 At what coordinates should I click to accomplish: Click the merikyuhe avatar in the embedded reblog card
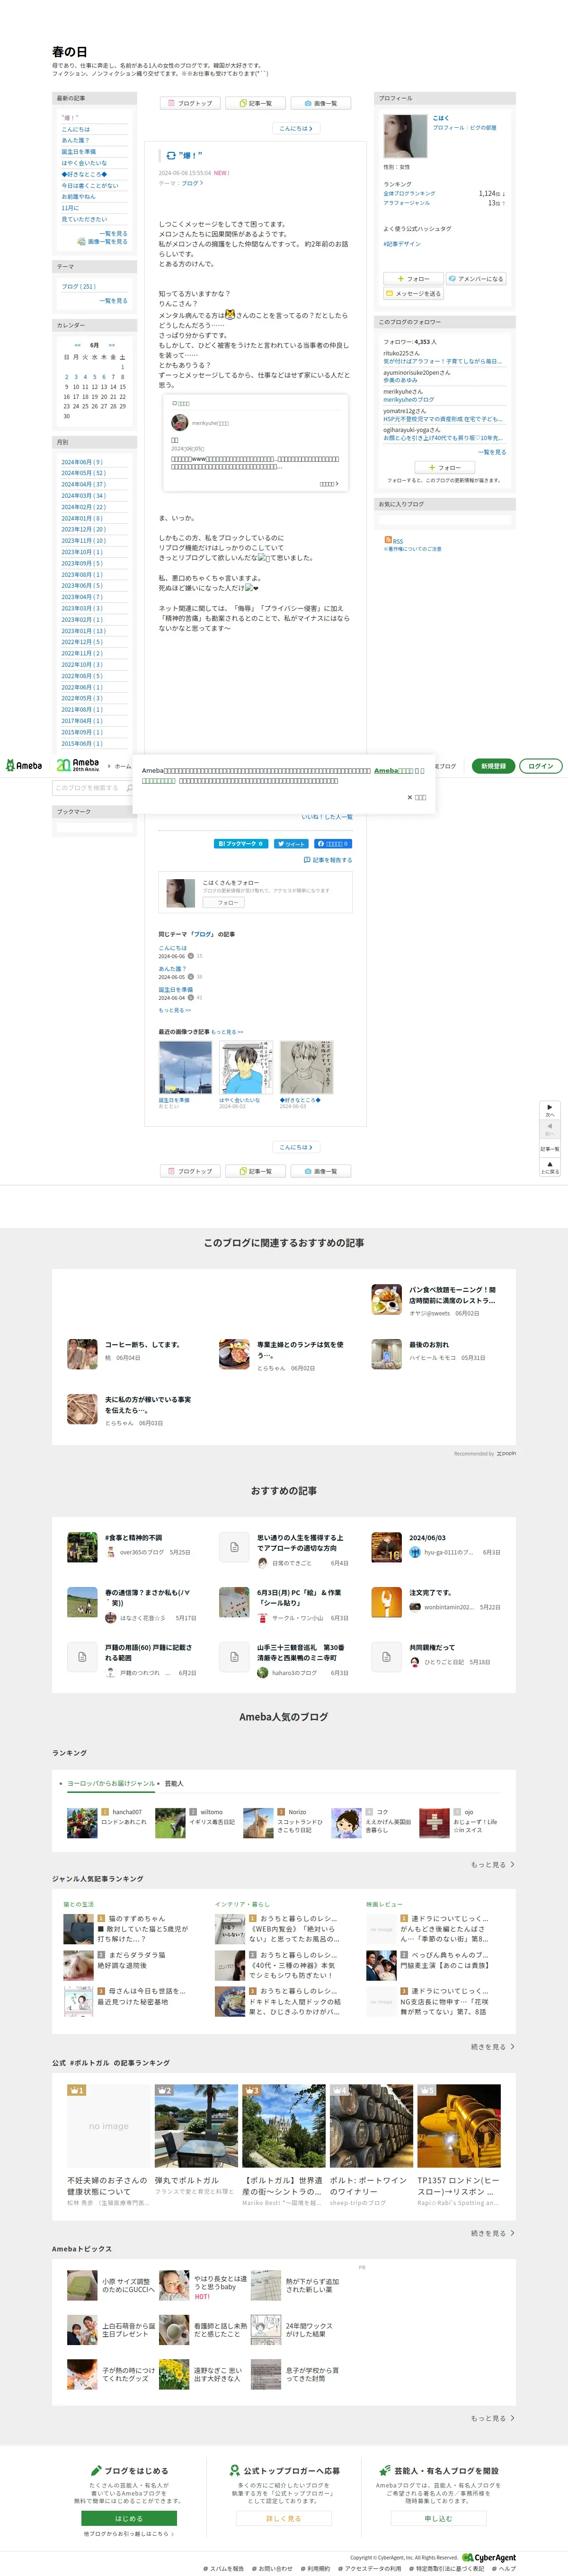click(180, 423)
